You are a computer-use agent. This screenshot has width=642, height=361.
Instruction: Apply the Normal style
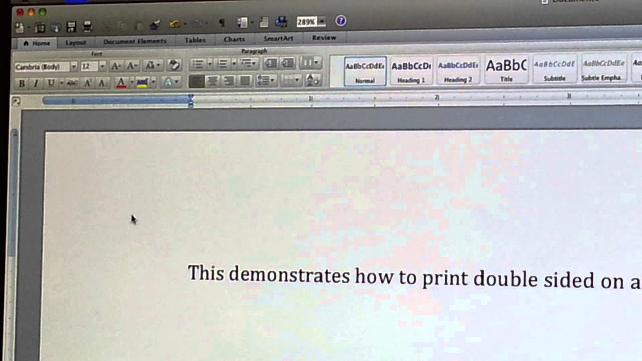[x=365, y=71]
